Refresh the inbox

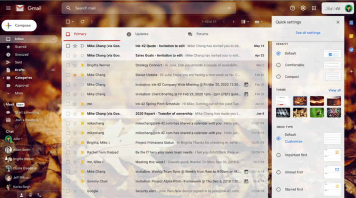(x=82, y=22)
